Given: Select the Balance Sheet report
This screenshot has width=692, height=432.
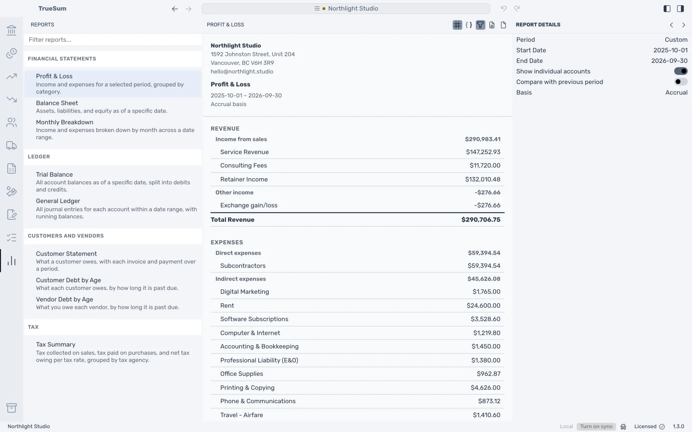Looking at the screenshot, I should (113, 107).
